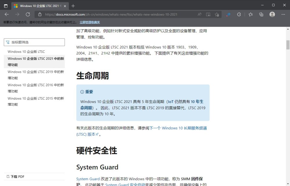The image size is (290, 186).
Task: Open the colorful extension icon in toolbar
Action: 228,14
